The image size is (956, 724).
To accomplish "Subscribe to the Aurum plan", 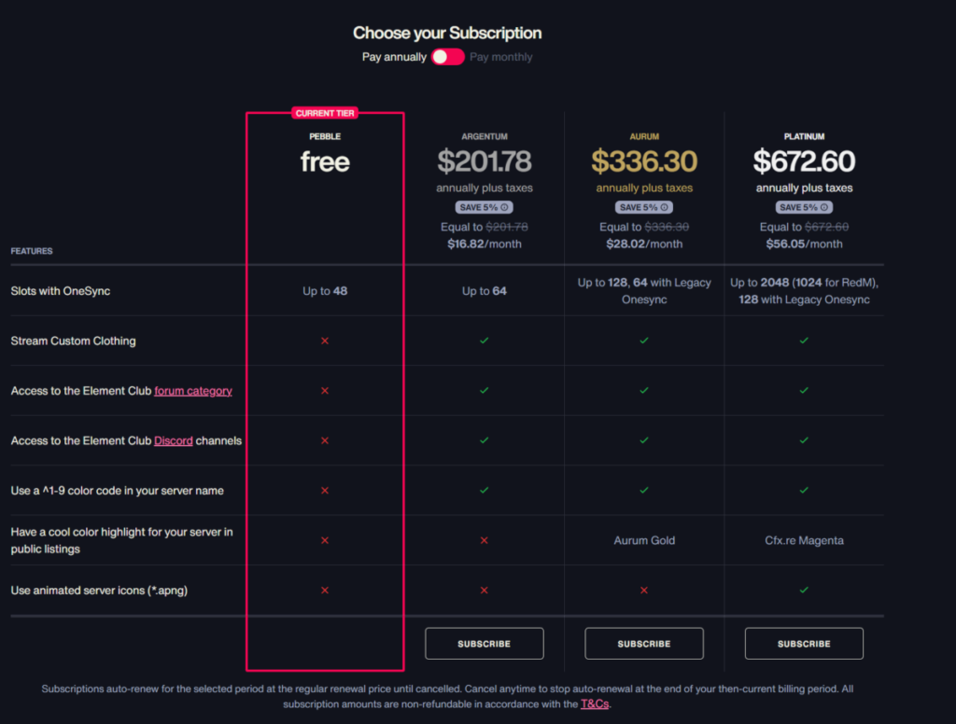I will point(643,644).
